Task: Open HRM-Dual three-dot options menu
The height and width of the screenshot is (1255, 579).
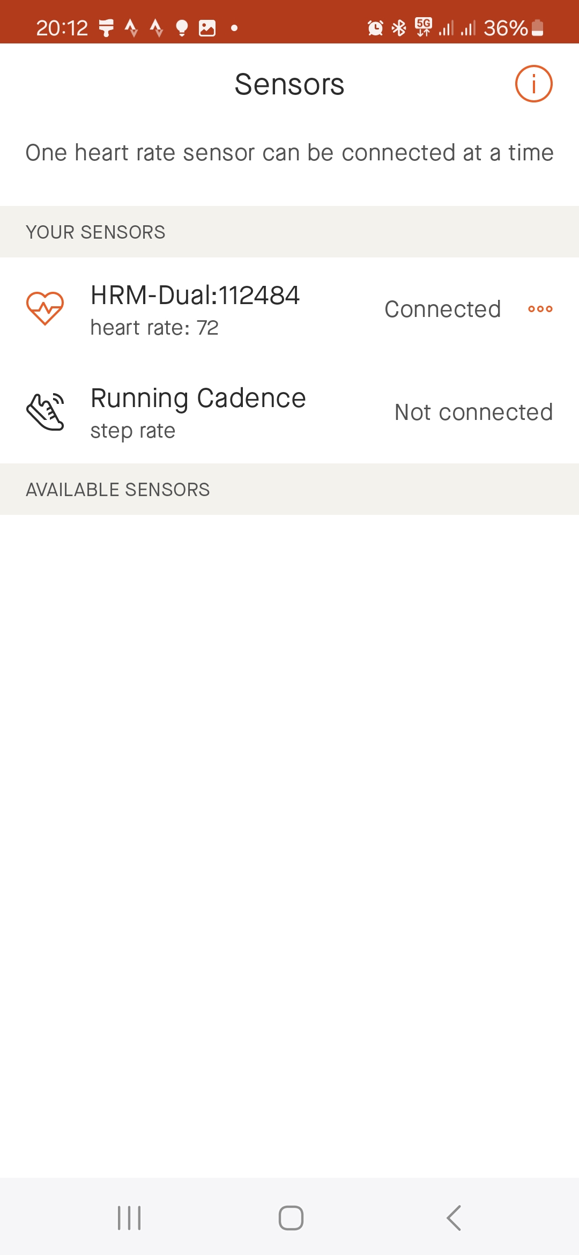Action: point(540,309)
